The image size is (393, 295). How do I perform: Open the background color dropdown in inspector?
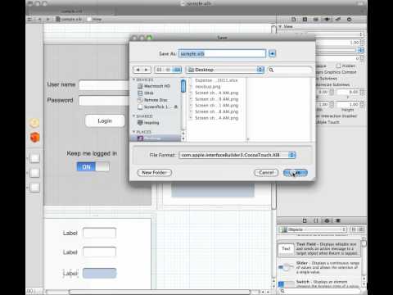361,50
